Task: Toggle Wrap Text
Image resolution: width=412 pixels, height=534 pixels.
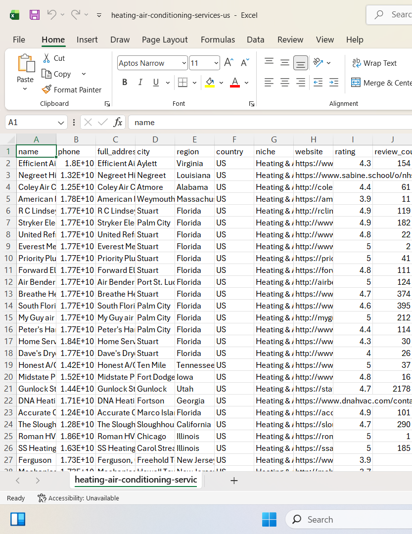Action: pyautogui.click(x=374, y=63)
